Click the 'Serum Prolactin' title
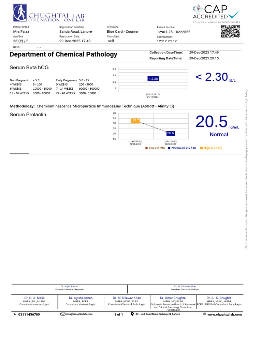 click(28, 115)
